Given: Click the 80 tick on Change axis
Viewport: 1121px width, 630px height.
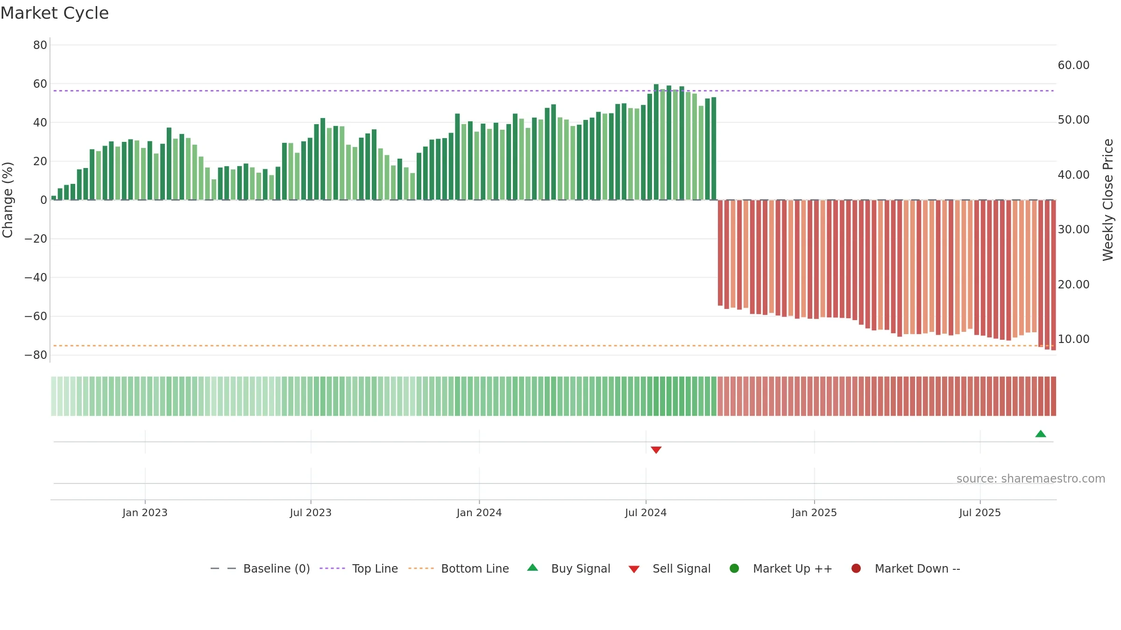Looking at the screenshot, I should (40, 45).
